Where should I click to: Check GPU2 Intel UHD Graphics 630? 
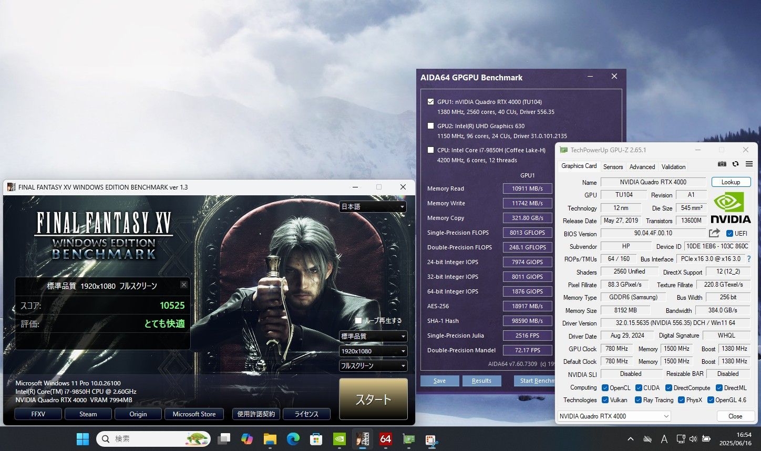click(431, 126)
